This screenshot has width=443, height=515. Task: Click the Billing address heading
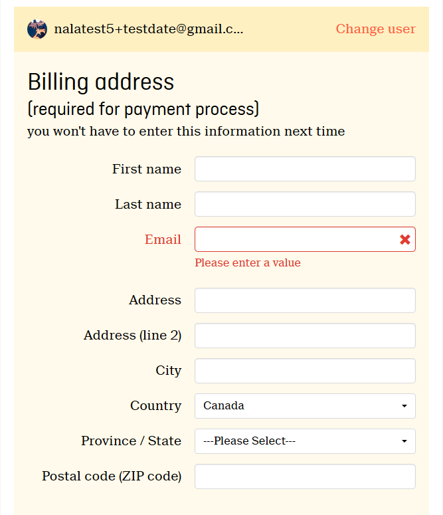(x=101, y=82)
